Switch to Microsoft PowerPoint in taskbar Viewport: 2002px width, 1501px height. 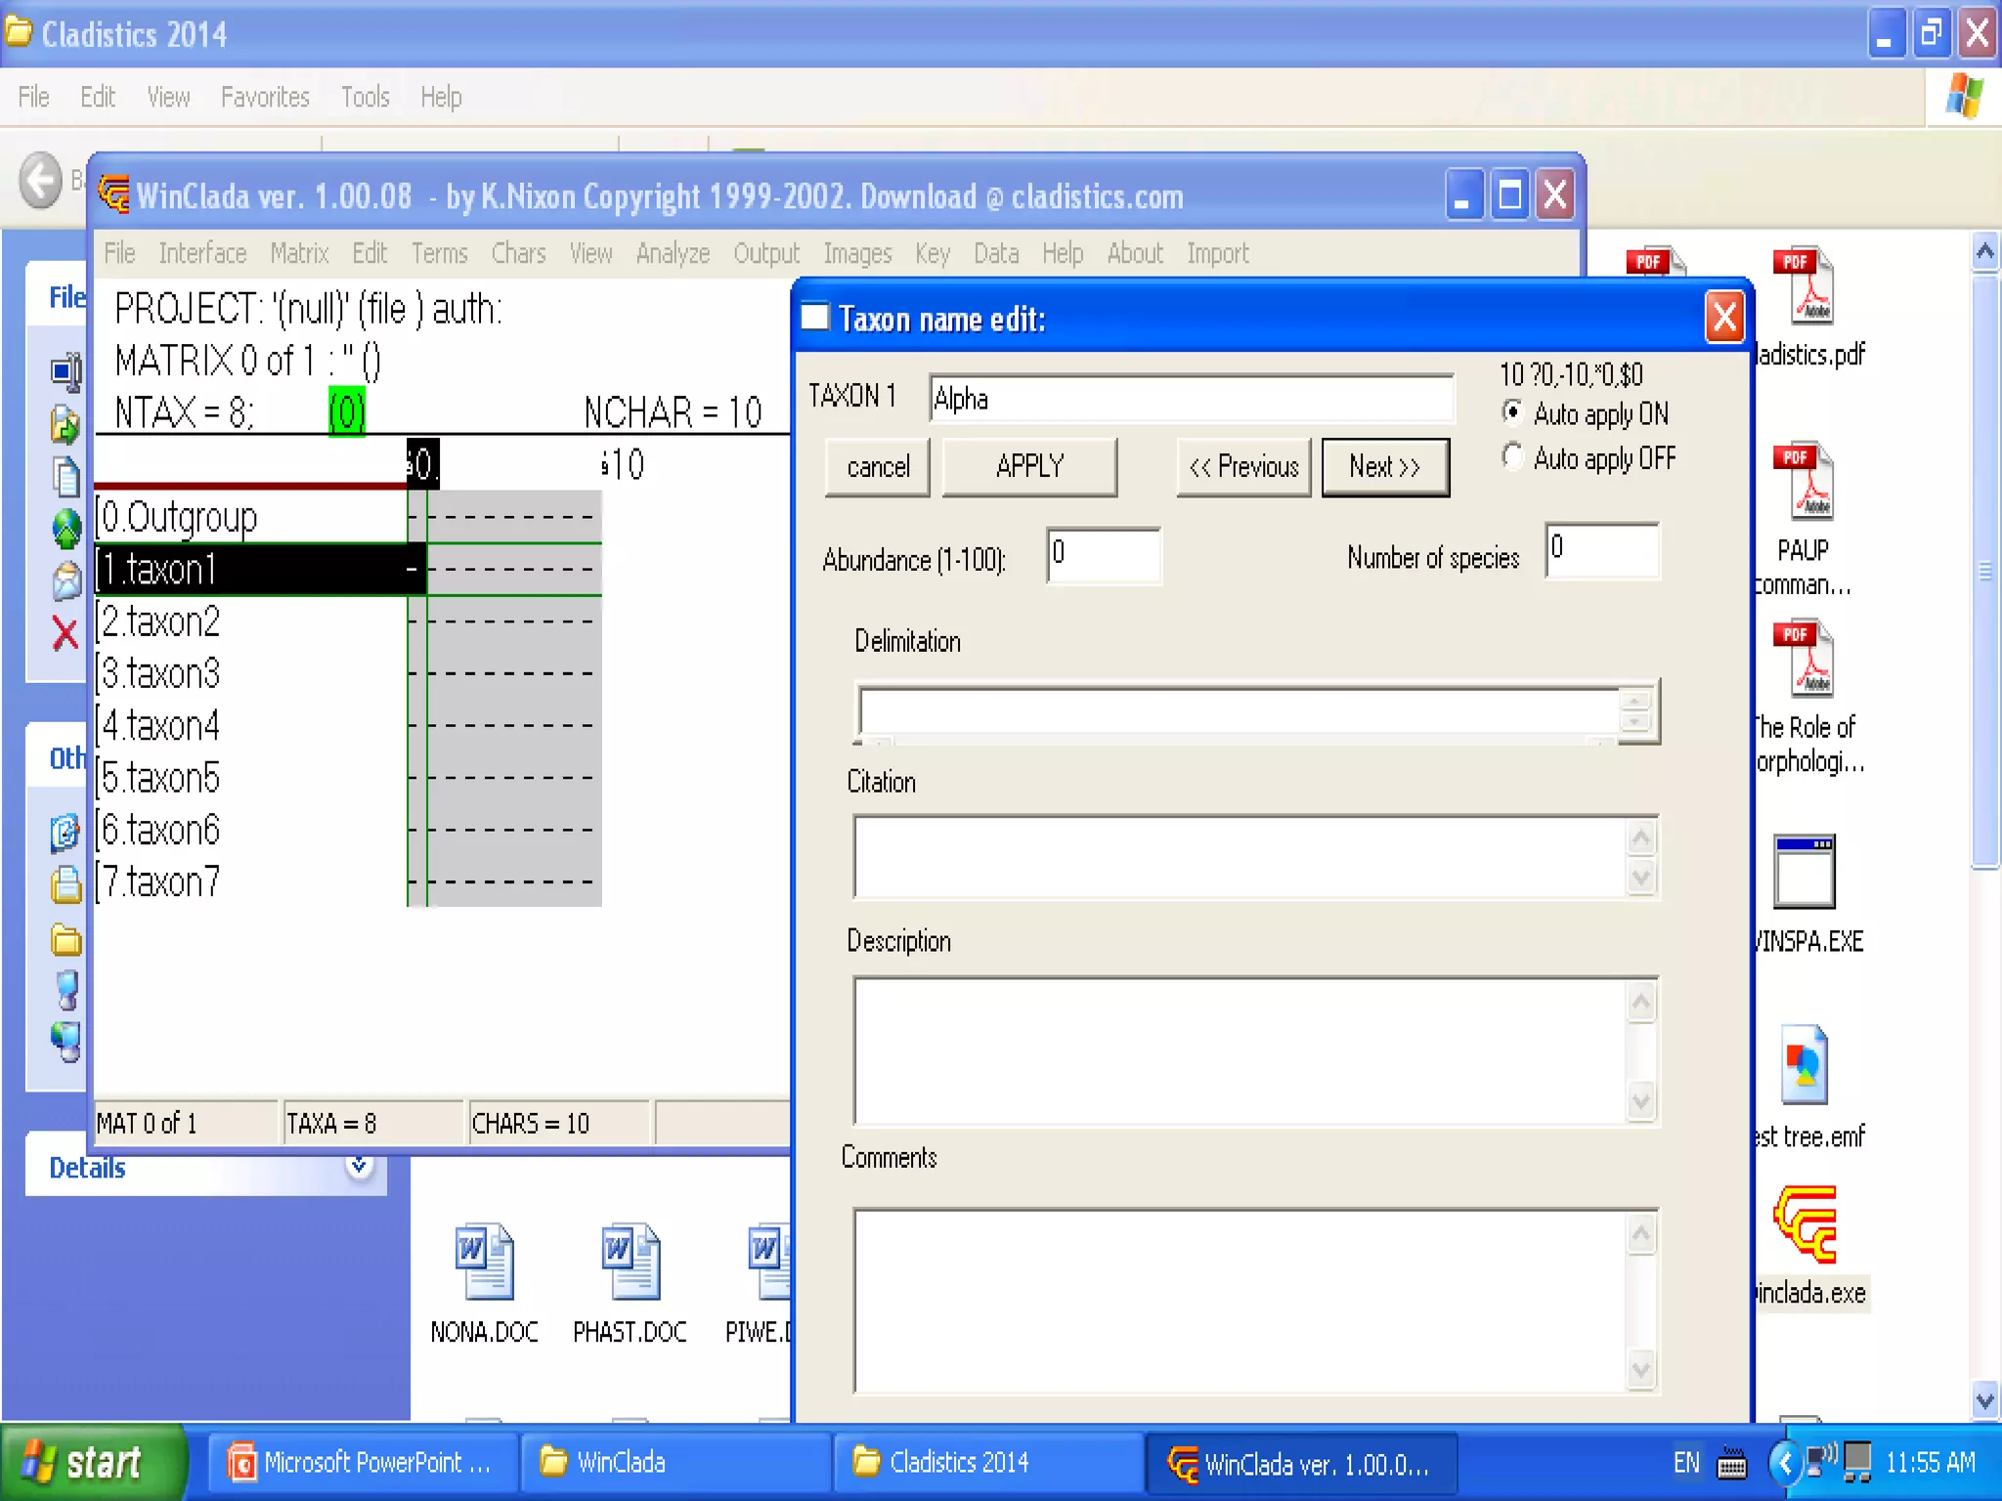tap(362, 1463)
